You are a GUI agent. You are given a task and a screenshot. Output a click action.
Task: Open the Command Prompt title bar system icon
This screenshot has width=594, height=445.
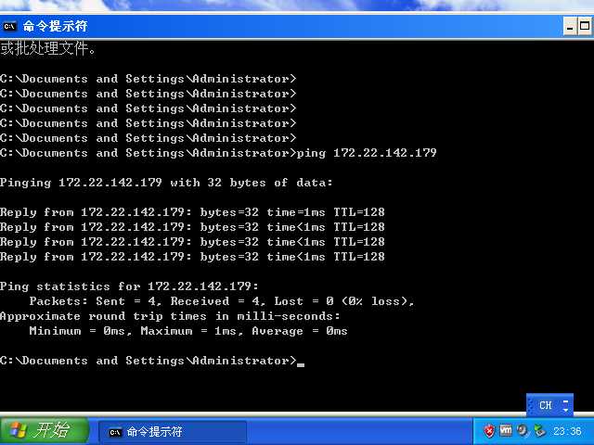click(x=9, y=27)
